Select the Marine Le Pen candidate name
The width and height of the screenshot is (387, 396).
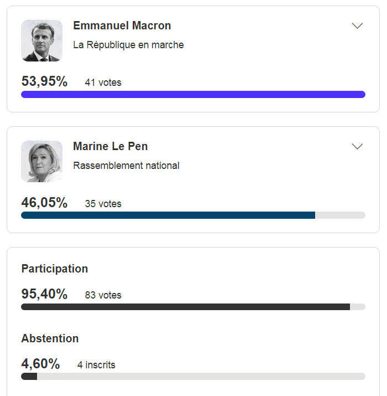pyautogui.click(x=111, y=146)
